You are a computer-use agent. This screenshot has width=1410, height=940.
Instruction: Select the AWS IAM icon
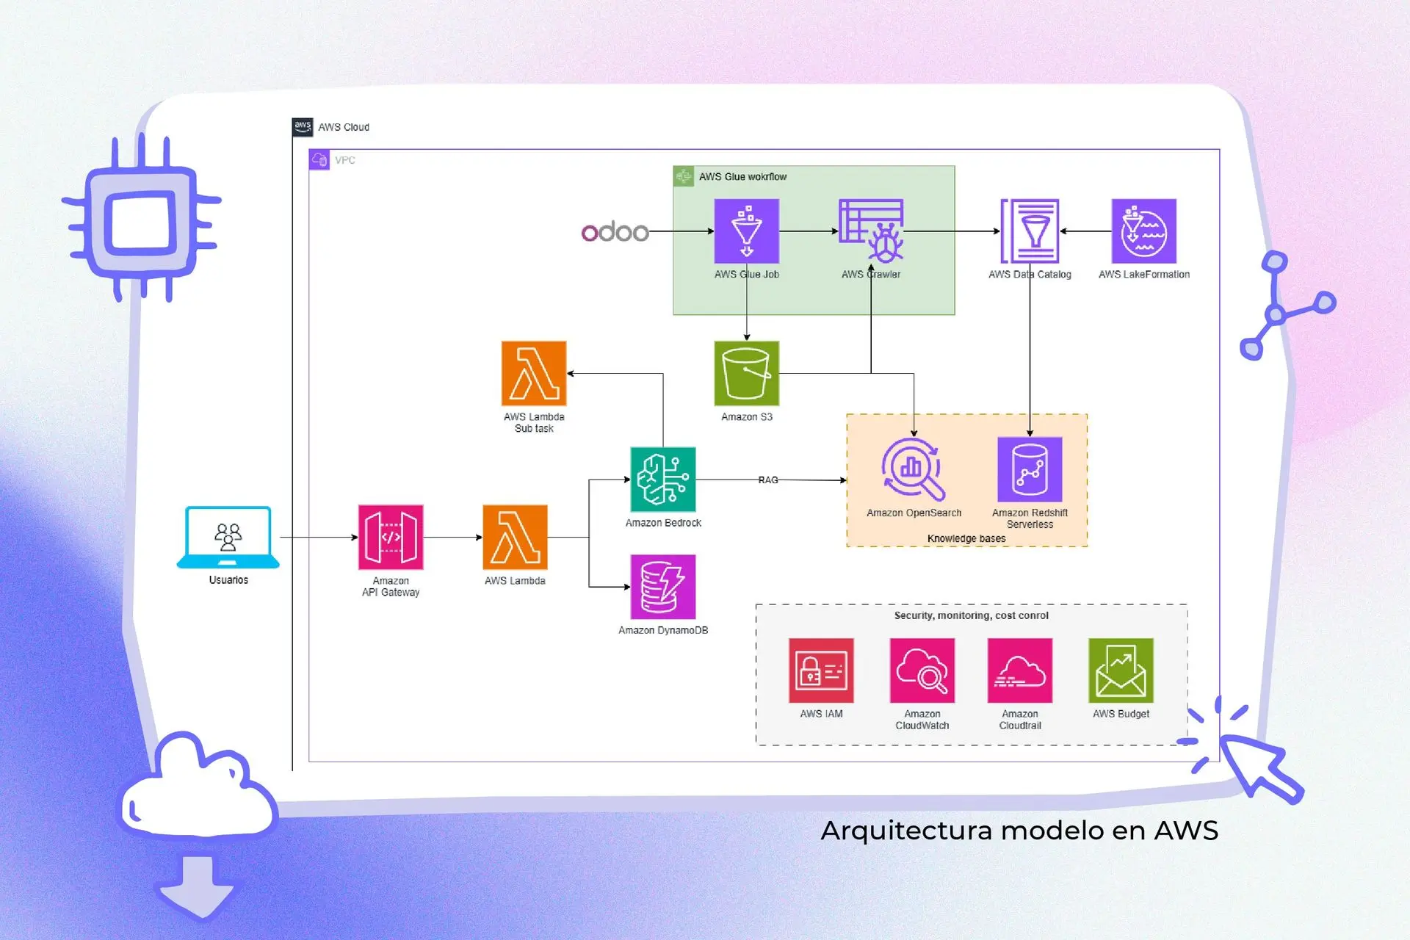(821, 670)
